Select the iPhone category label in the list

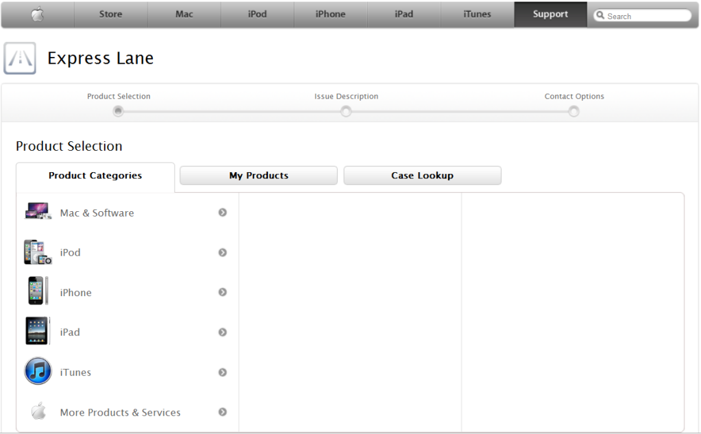click(x=75, y=293)
